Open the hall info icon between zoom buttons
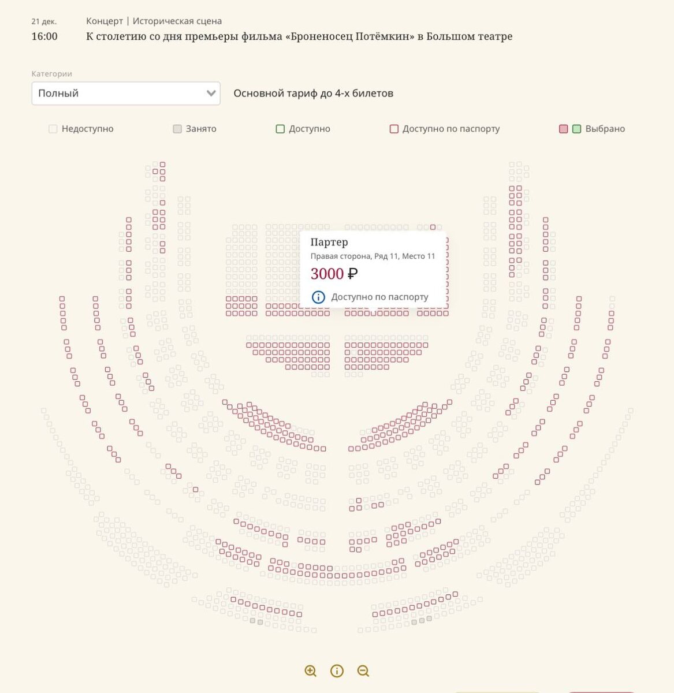This screenshot has width=674, height=693. click(337, 670)
